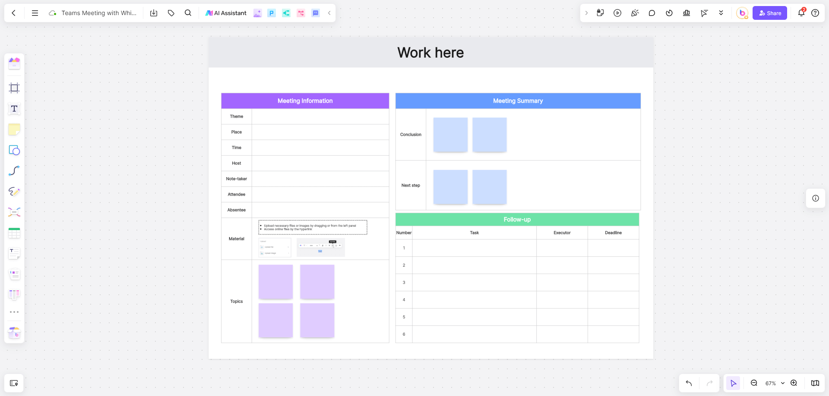The width and height of the screenshot is (829, 396).
Task: Click the user avatar icon
Action: point(742,13)
